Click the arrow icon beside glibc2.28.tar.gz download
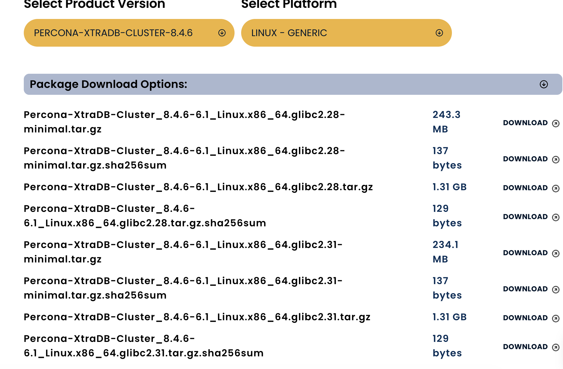This screenshot has height=369, width=563. coord(556,188)
